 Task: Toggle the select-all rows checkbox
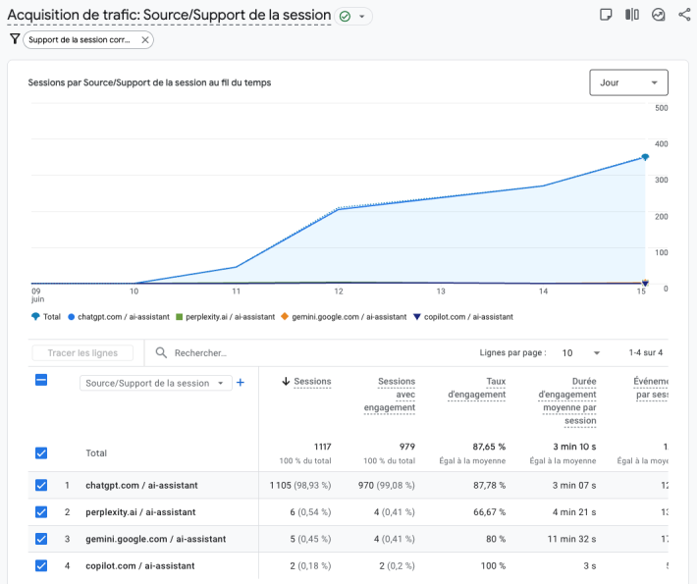pyautogui.click(x=41, y=380)
